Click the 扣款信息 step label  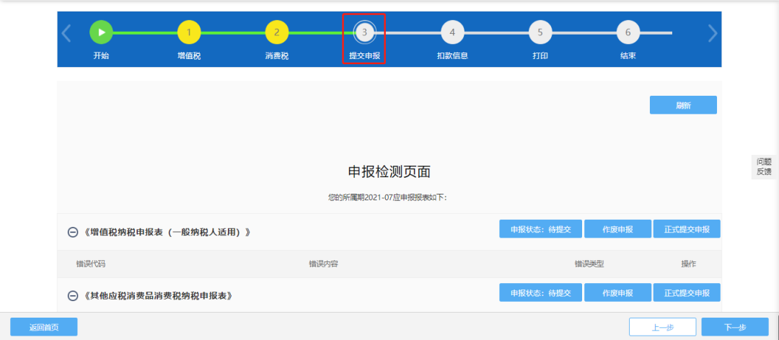pos(452,55)
